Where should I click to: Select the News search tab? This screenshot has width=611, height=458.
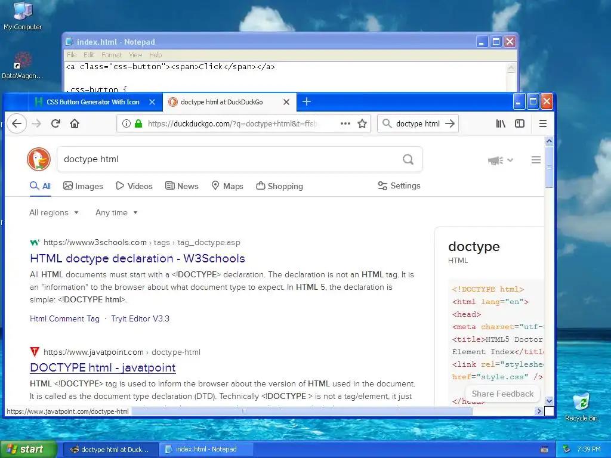point(182,186)
